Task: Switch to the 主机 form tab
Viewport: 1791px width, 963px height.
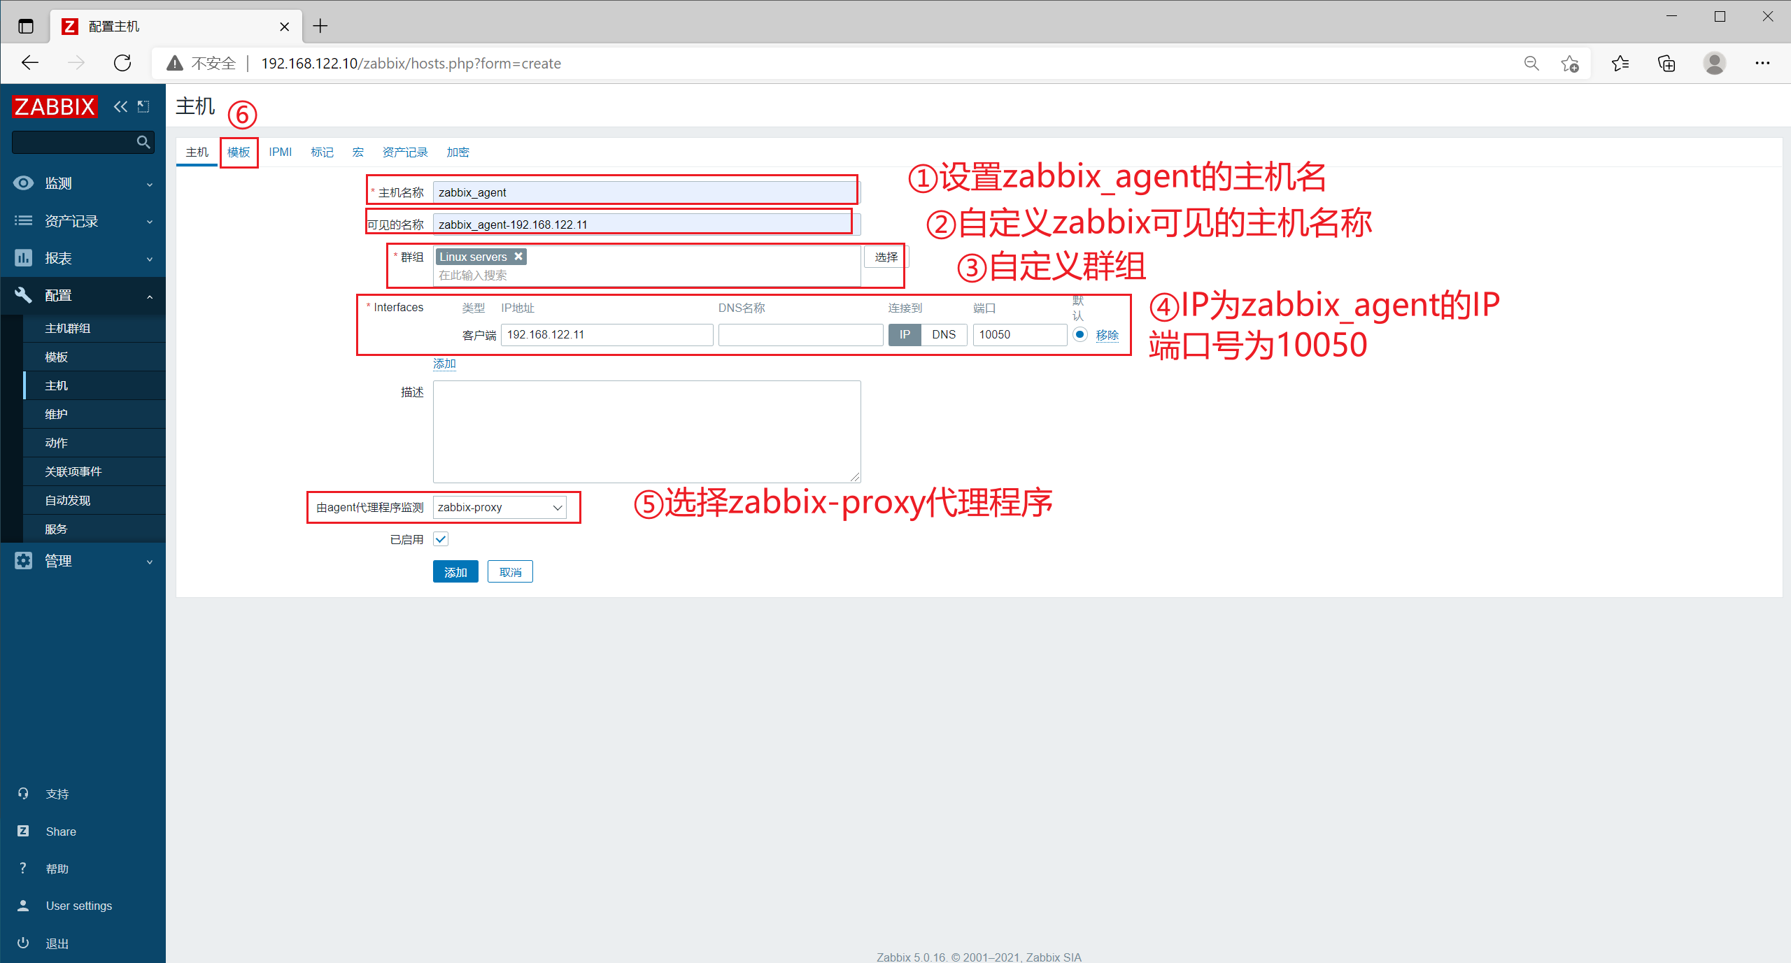Action: click(x=197, y=152)
